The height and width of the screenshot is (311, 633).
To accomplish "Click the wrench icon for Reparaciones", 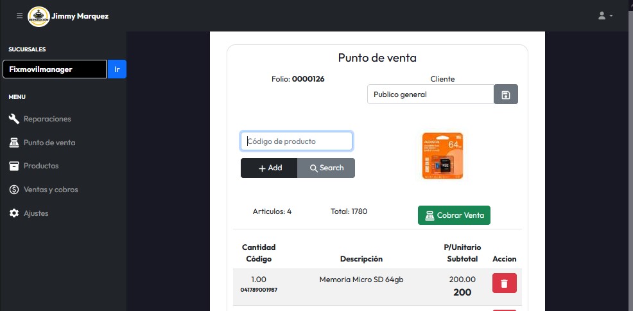I will coord(14,119).
